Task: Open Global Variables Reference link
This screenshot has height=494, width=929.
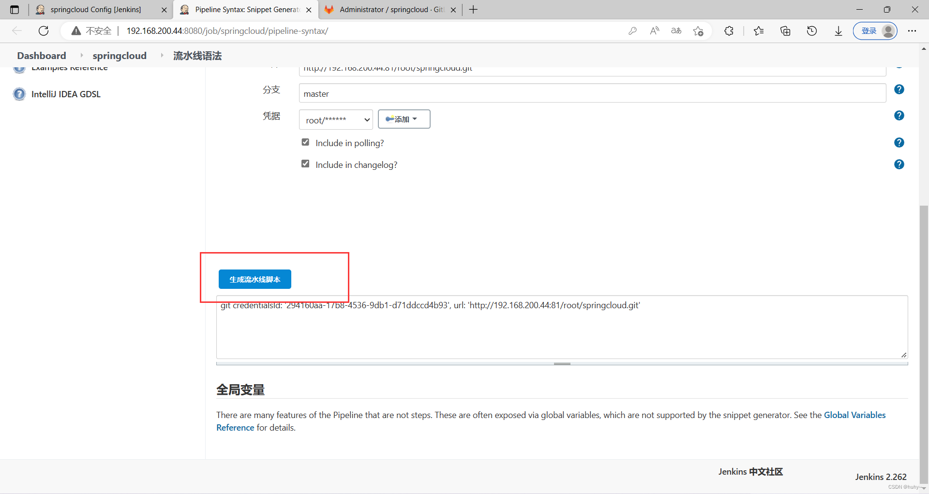Action: click(855, 415)
